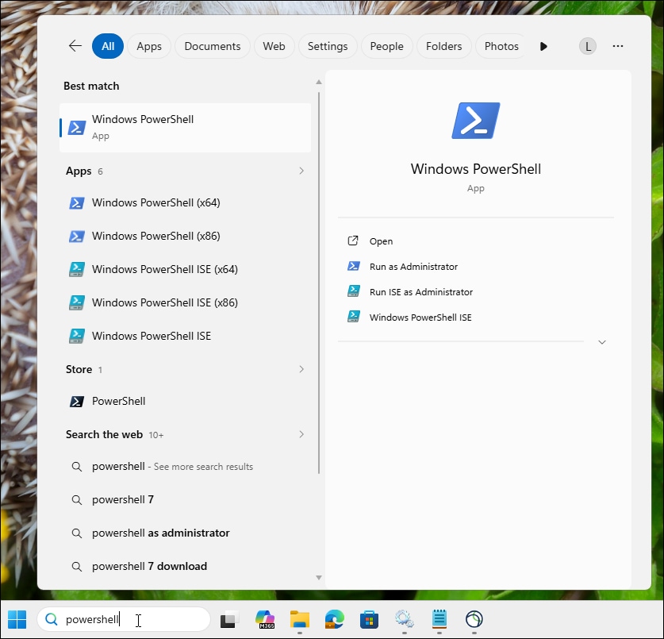Image resolution: width=664 pixels, height=639 pixels.
Task: Click results list scroll down arrow
Action: click(x=319, y=578)
